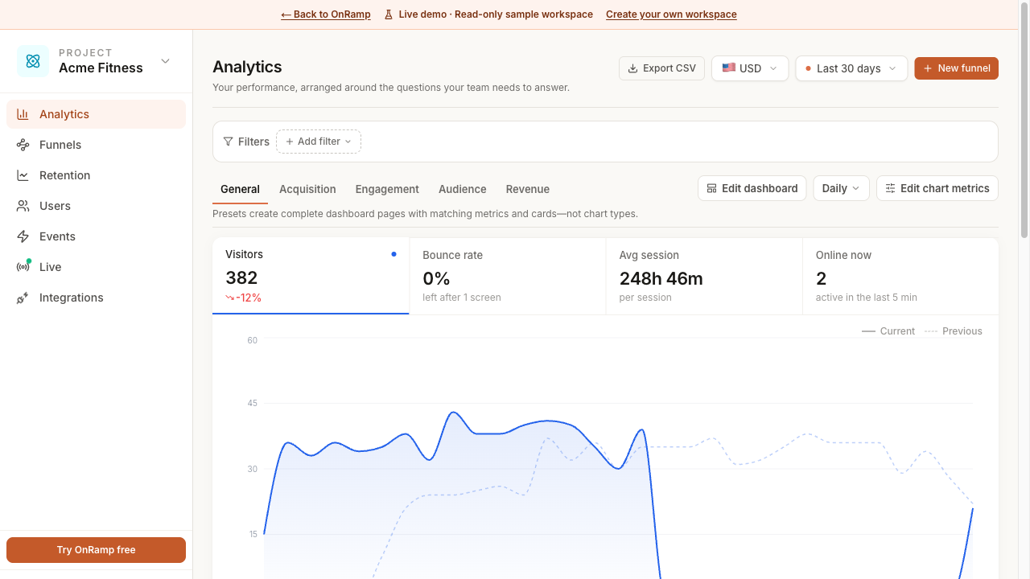Expand the Acme Fitness project switcher chevron
The height and width of the screenshot is (579, 1030).
tap(165, 61)
